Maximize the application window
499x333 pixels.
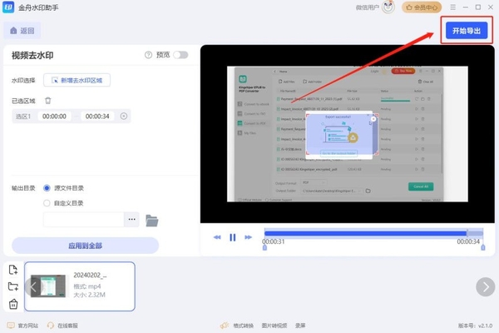(x=478, y=7)
